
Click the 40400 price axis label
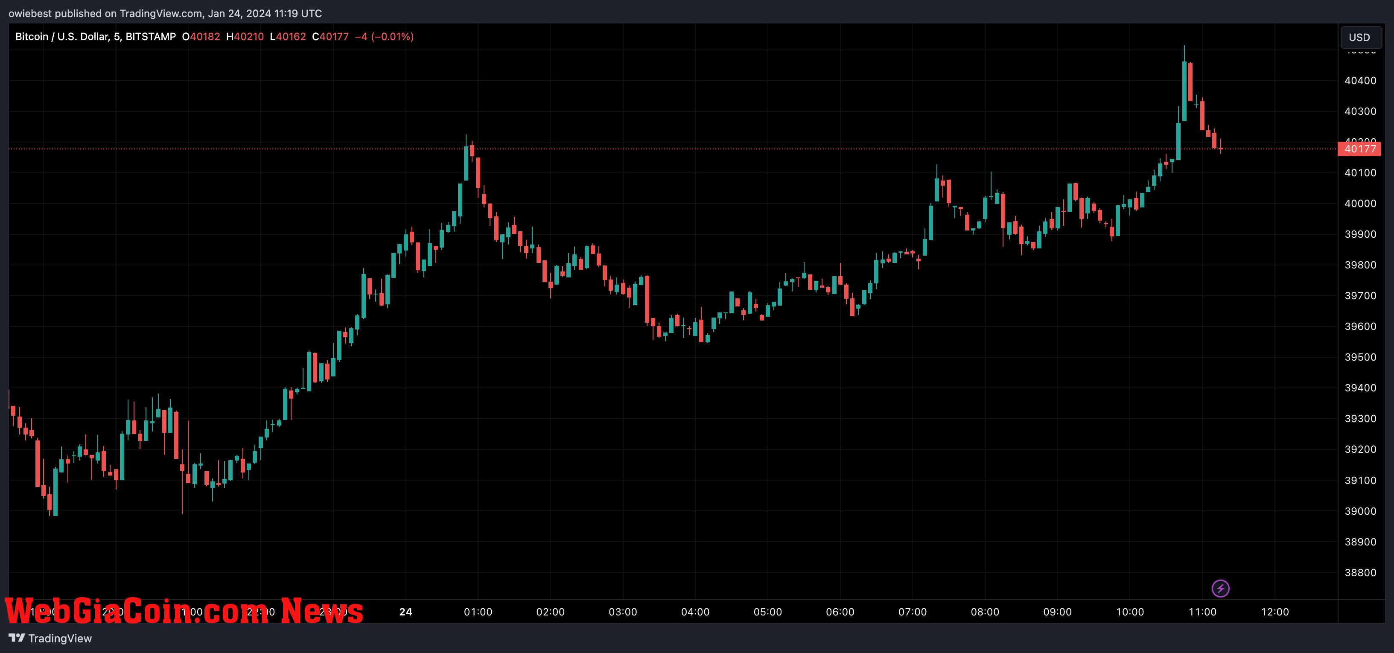click(1360, 81)
